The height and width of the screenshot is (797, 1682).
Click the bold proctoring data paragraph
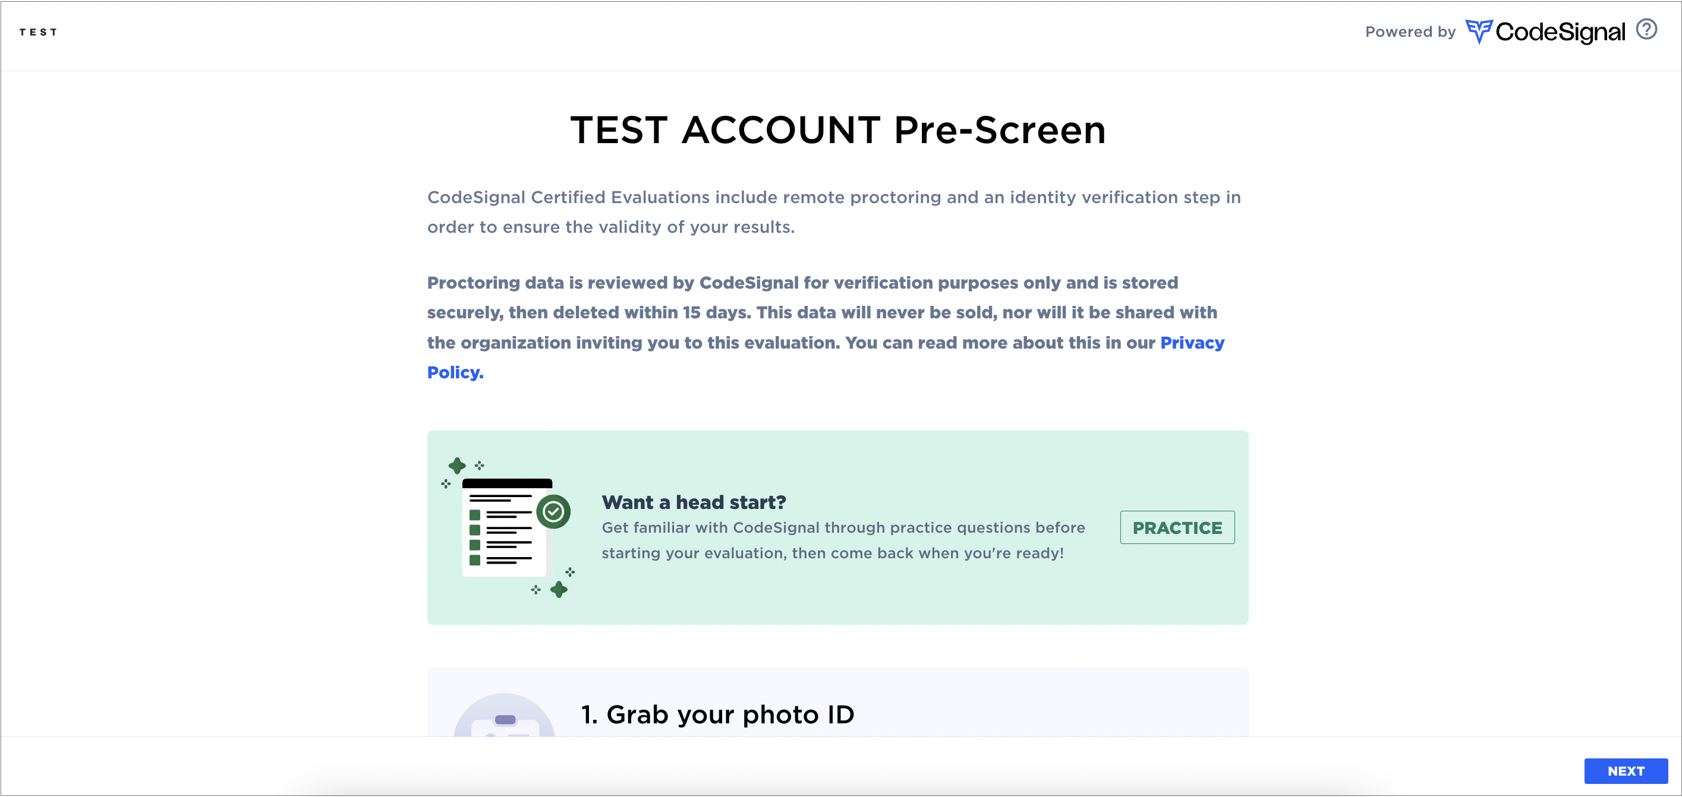[x=826, y=327]
